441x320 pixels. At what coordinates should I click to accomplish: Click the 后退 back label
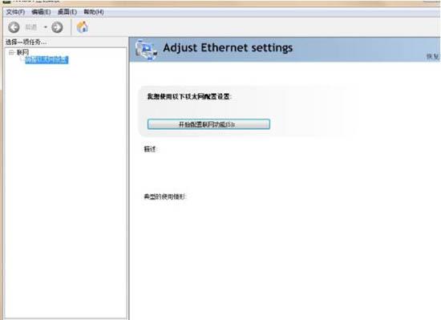pos(31,27)
